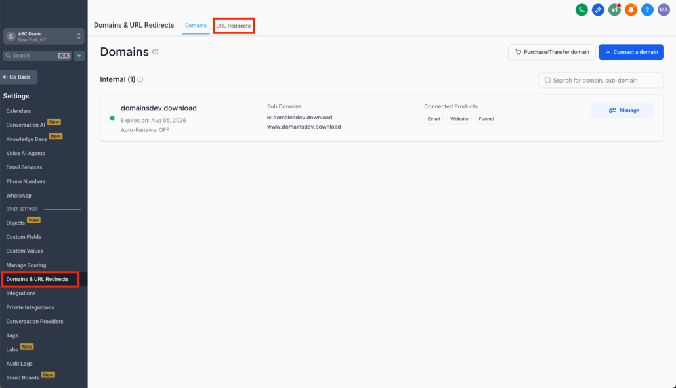Click the blue help question mark icon
The image size is (676, 388).
tap(647, 10)
